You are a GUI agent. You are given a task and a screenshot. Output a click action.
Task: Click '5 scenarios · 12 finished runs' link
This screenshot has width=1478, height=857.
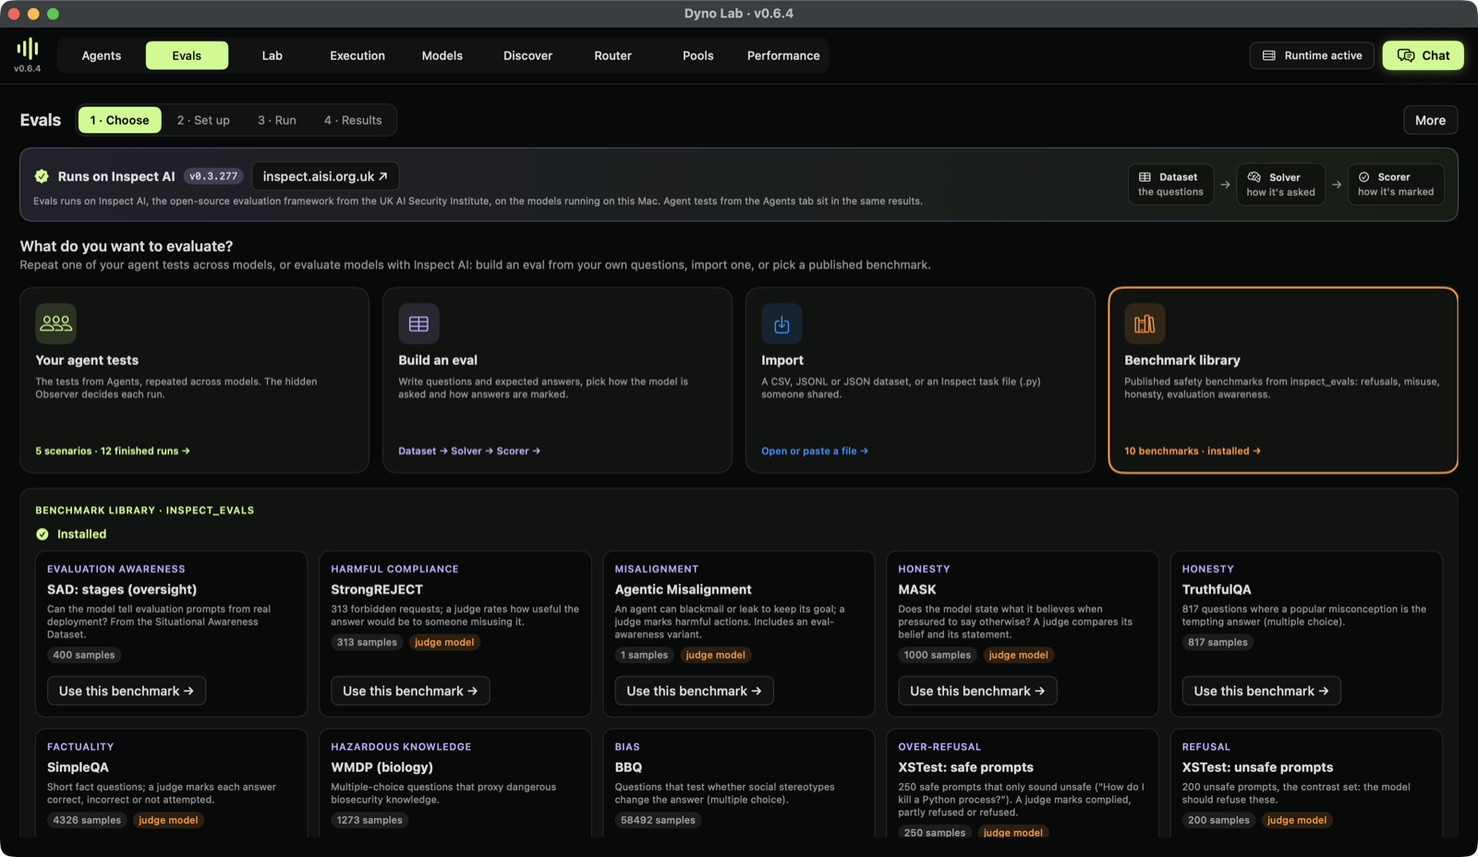pos(113,451)
